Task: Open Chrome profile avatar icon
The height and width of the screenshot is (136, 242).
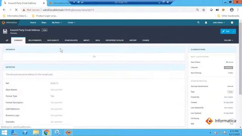Action: 232,10
